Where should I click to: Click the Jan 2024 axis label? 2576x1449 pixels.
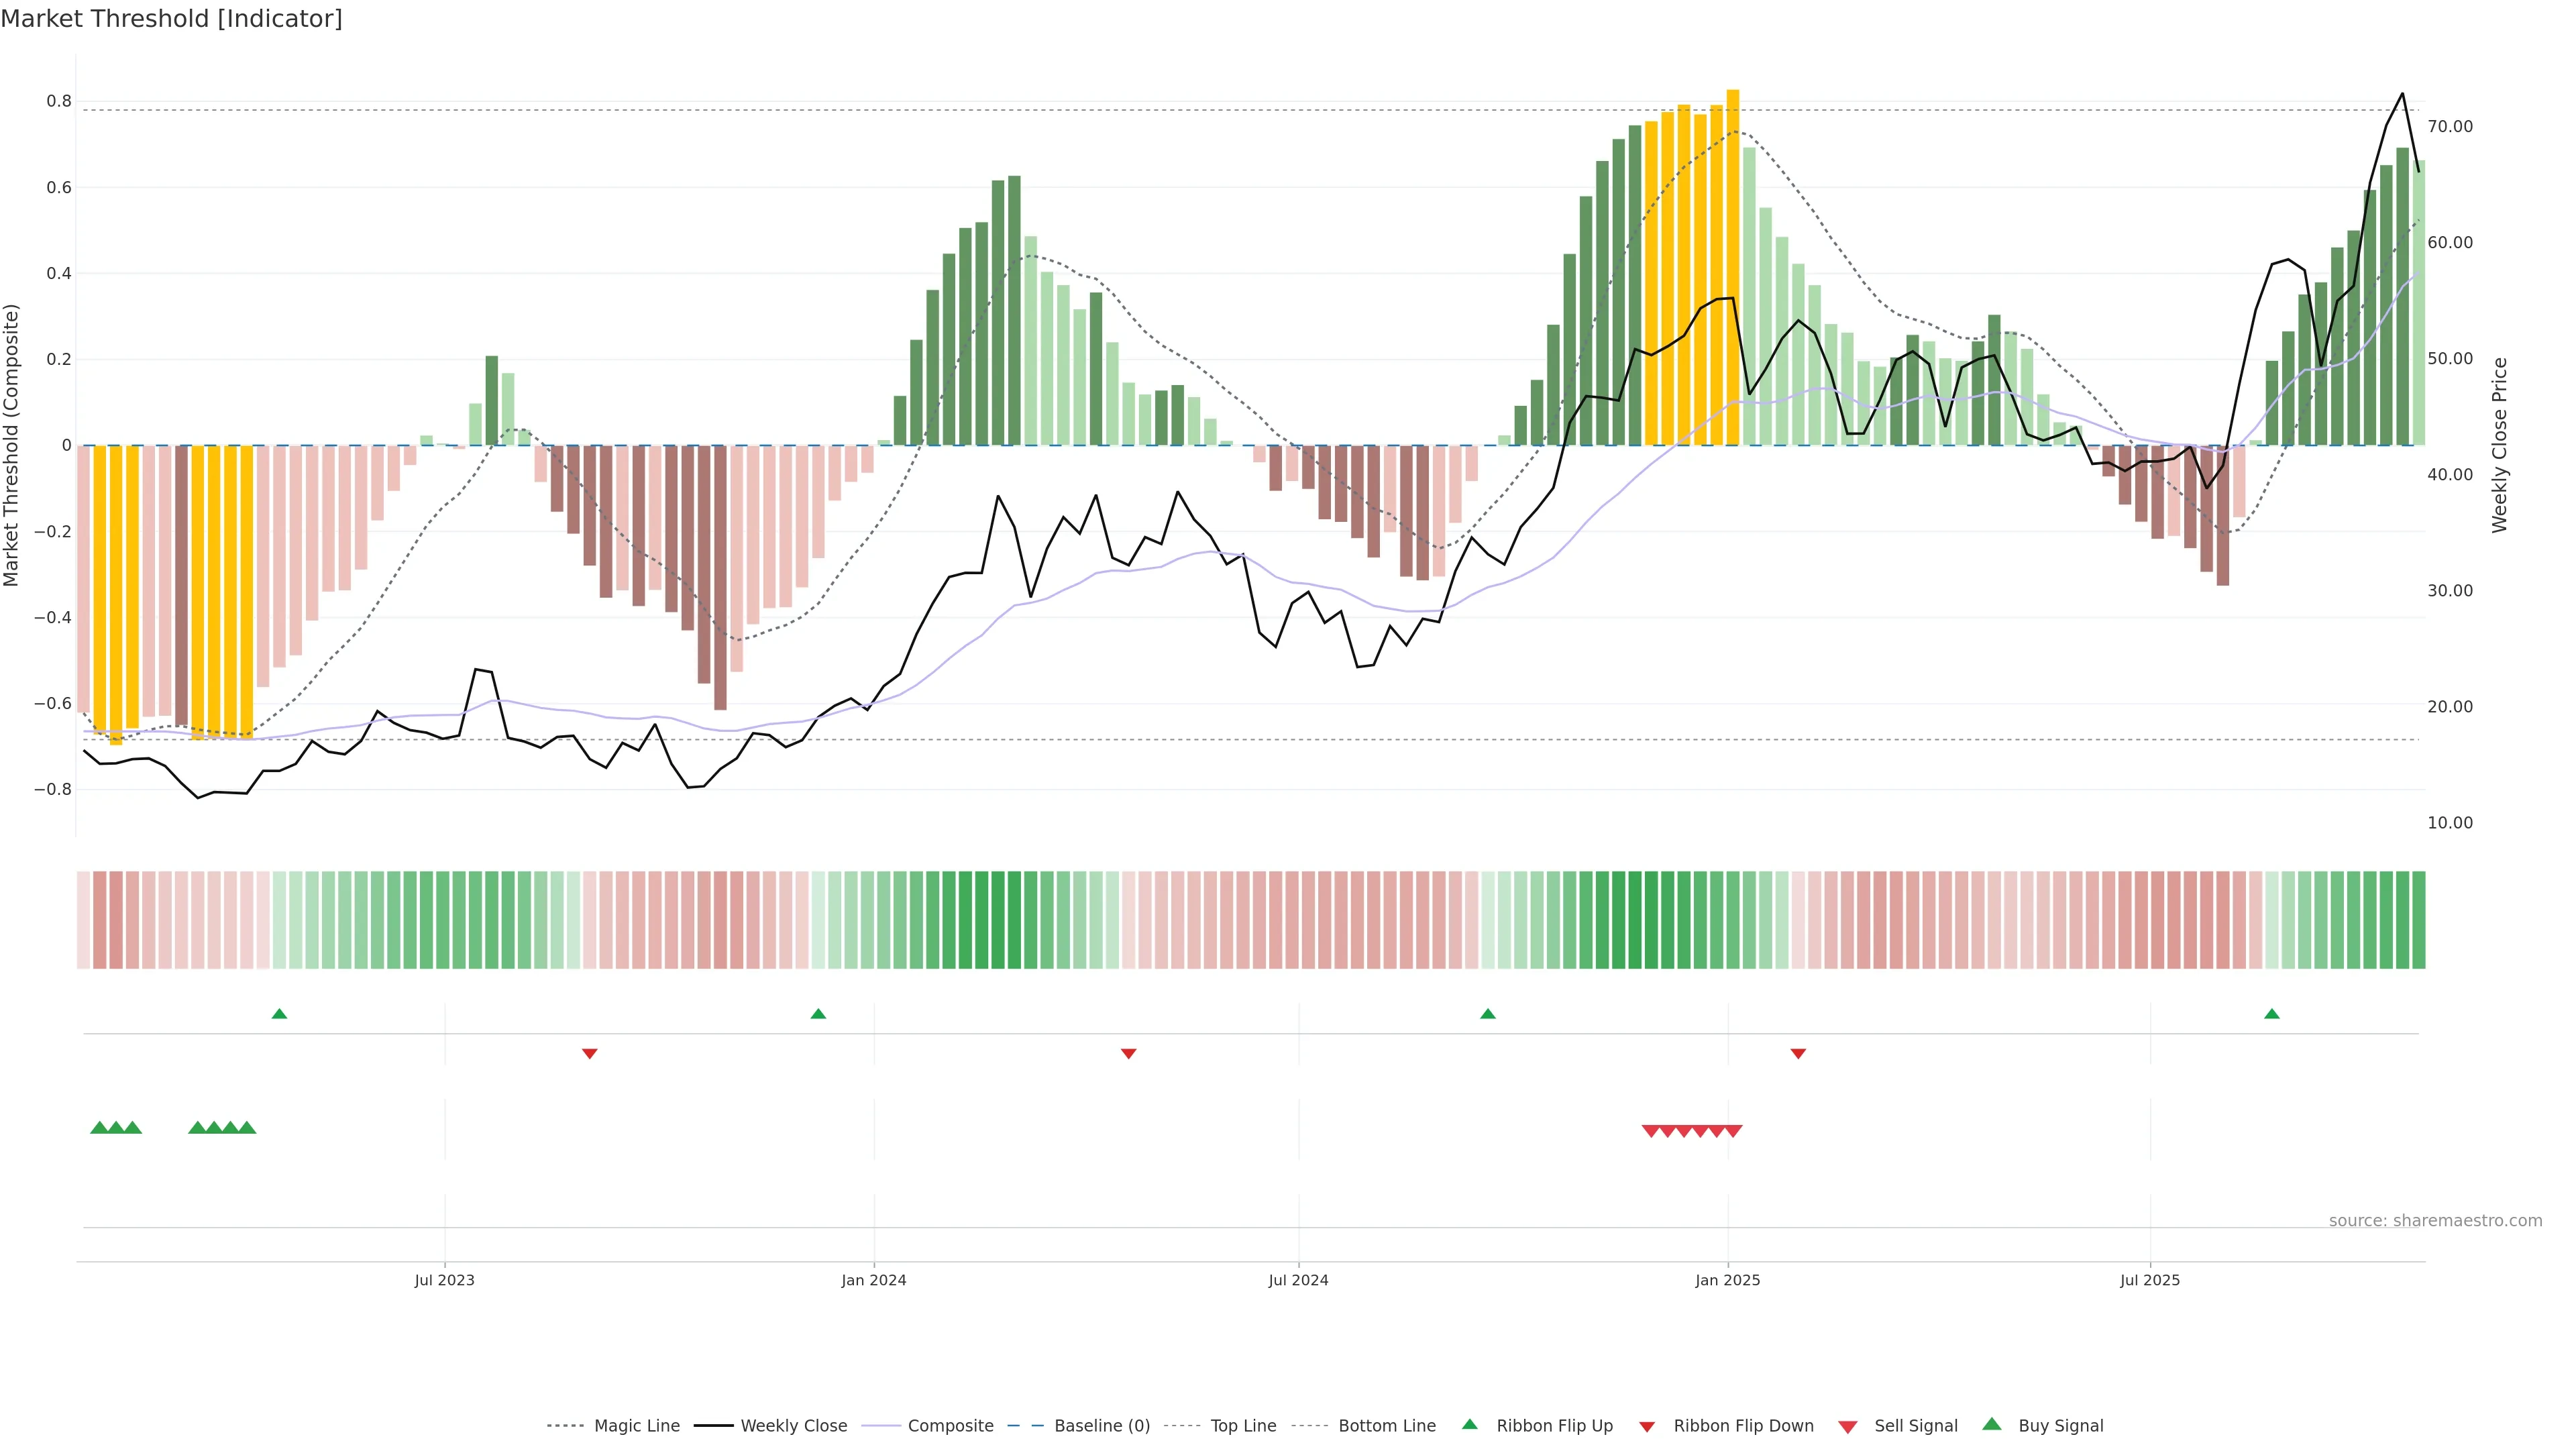(x=873, y=1280)
